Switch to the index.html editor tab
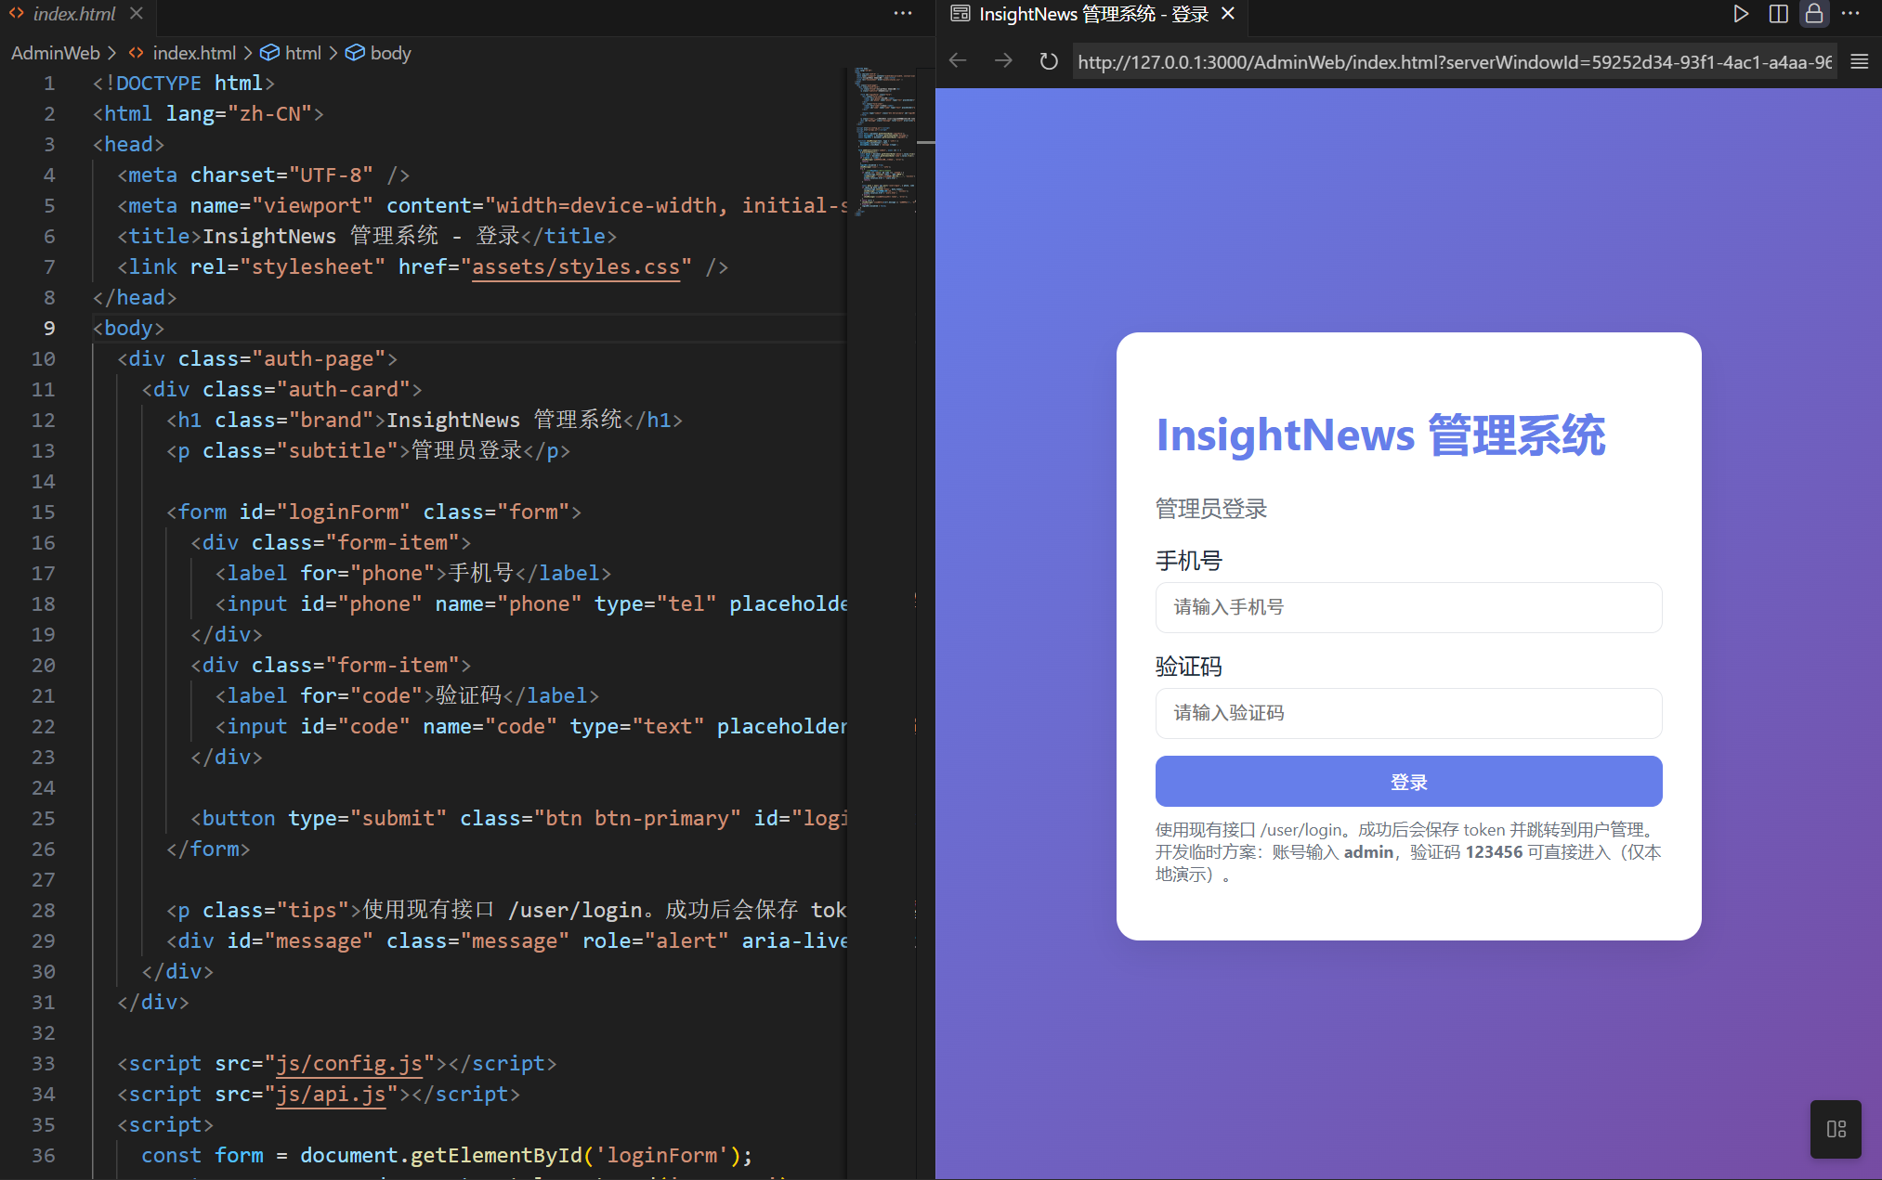This screenshot has width=1882, height=1180. click(74, 14)
